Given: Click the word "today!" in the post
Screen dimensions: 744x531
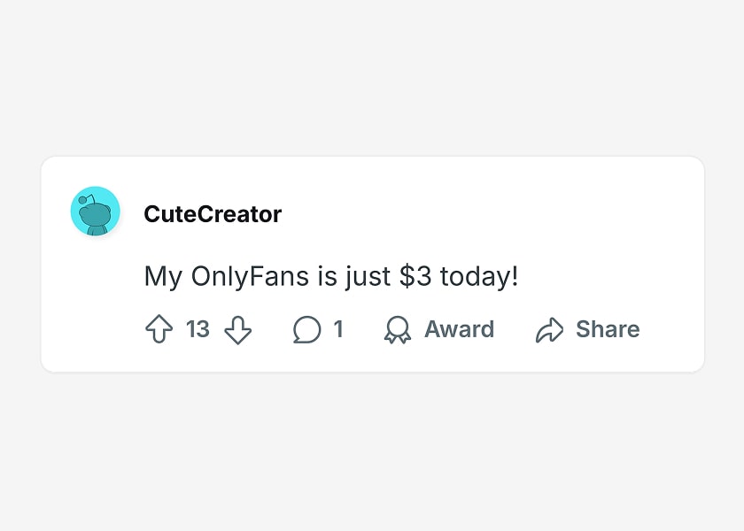Looking at the screenshot, I should coord(478,277).
